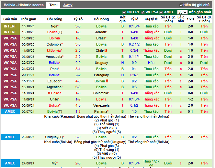The width and height of the screenshot is (215, 168).
Task: Click red card icon next to Bolivia on 15/11/24
Action: (x=107, y=81)
